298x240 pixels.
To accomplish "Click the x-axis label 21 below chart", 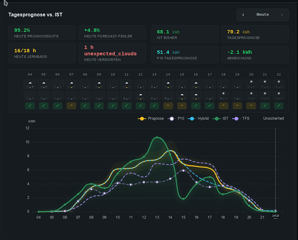I will pos(262,217).
